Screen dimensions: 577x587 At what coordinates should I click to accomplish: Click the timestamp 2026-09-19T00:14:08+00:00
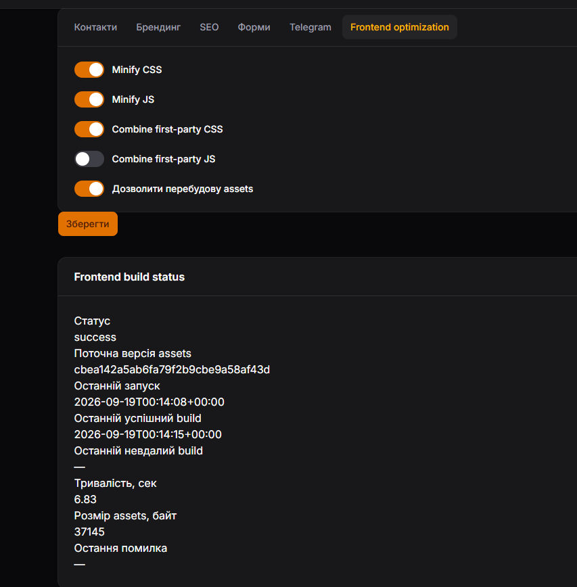149,402
